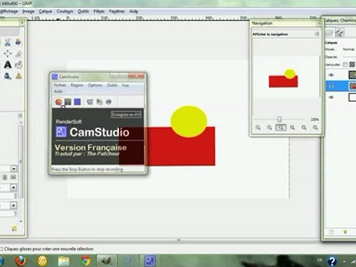Select the Move tool with four arrows
This screenshot has width=356, height=267.
7,53
